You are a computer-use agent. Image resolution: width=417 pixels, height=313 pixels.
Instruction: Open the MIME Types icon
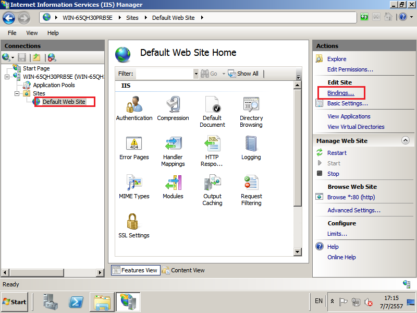[134, 183]
